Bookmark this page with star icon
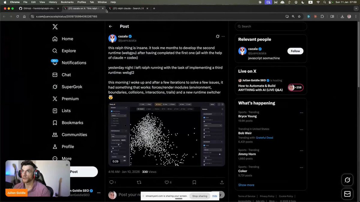The height and width of the screenshot is (202, 360). (x=299, y=16)
